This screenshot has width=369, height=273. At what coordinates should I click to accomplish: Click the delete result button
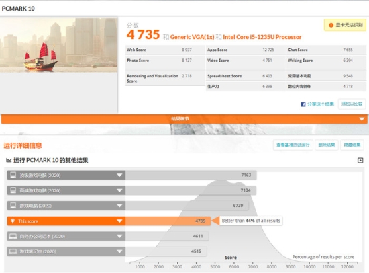pos(327,145)
